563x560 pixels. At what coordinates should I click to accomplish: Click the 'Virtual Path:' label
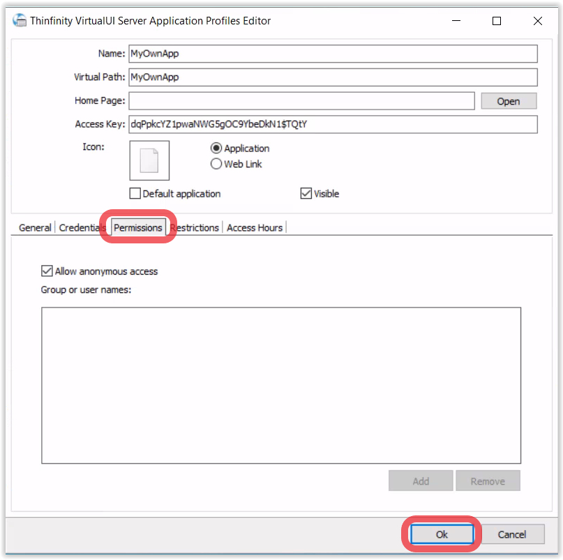100,77
